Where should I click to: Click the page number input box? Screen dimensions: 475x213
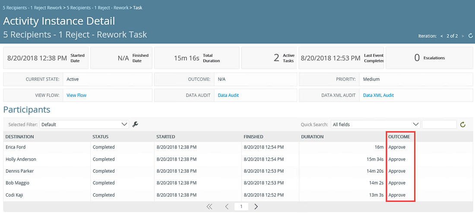click(241, 207)
